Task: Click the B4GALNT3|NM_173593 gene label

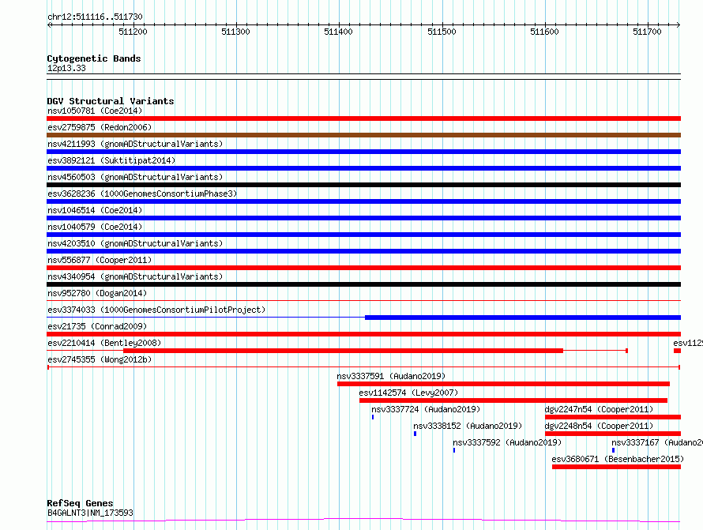Action: 90,513
